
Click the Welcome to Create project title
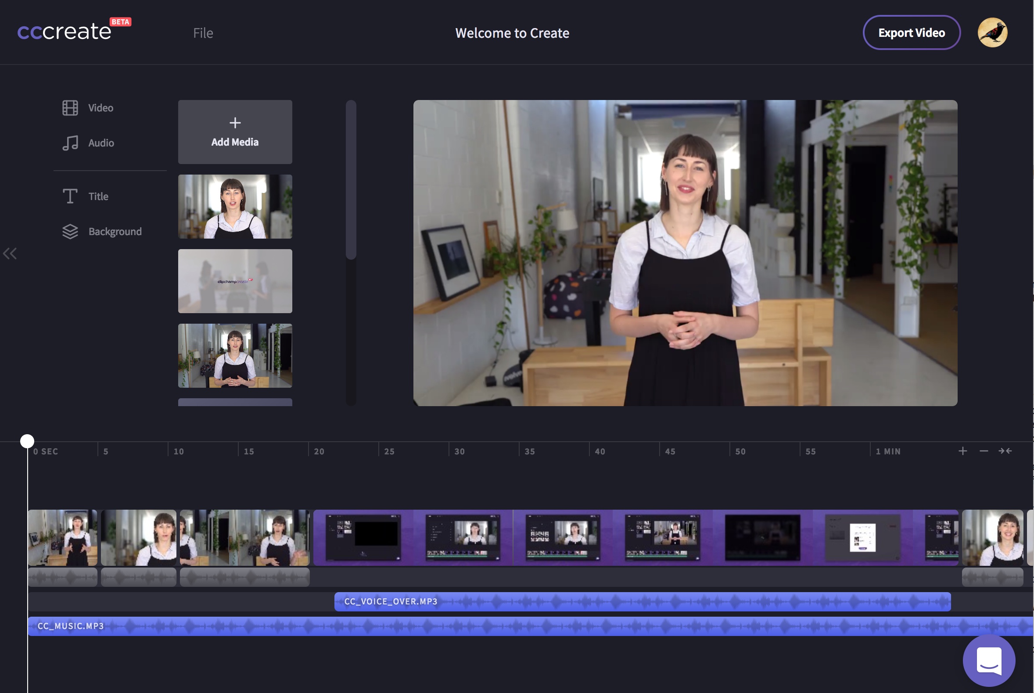(512, 33)
